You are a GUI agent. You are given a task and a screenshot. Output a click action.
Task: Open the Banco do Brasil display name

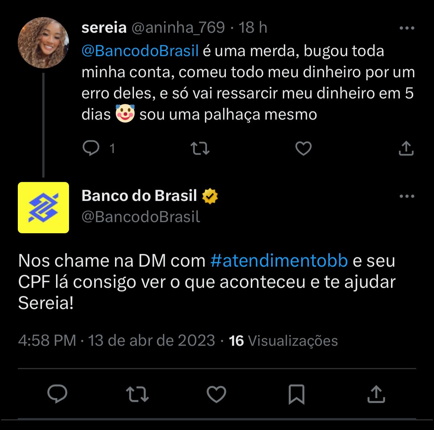(x=139, y=196)
